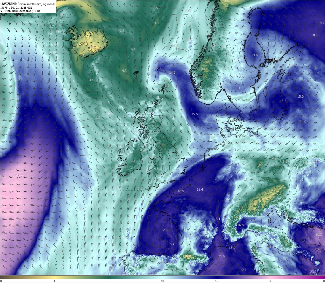
Task: Click the 18.1 value label
Action: coord(217,219)
